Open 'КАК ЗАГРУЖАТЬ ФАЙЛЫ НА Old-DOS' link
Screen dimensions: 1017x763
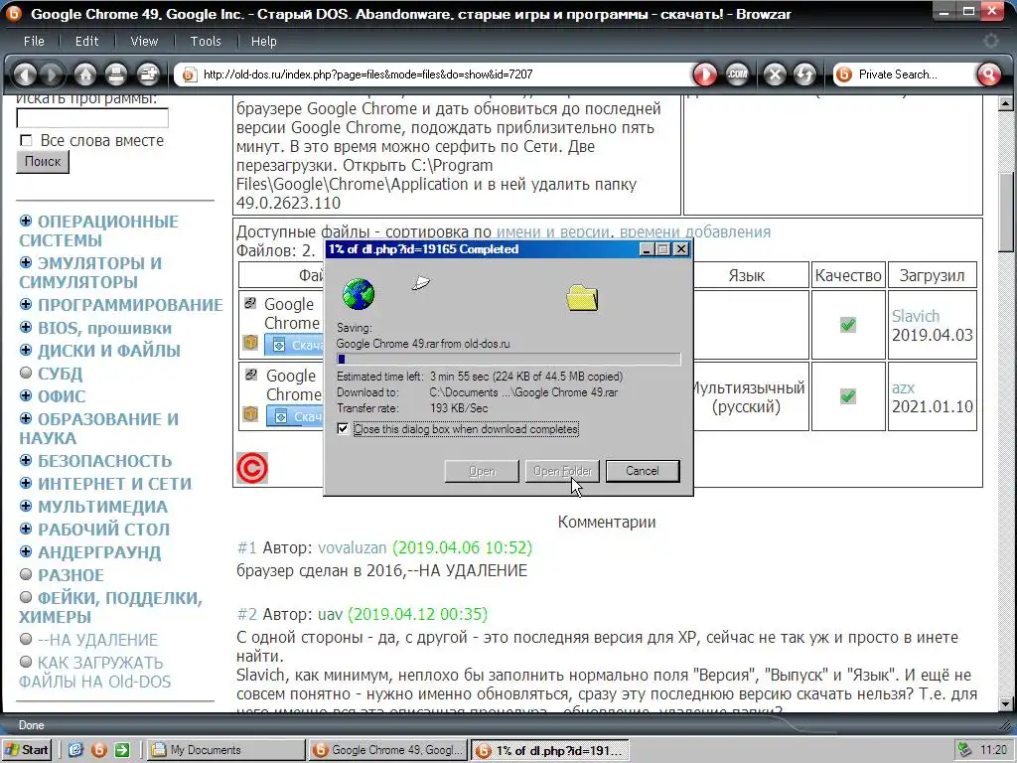pos(94,673)
